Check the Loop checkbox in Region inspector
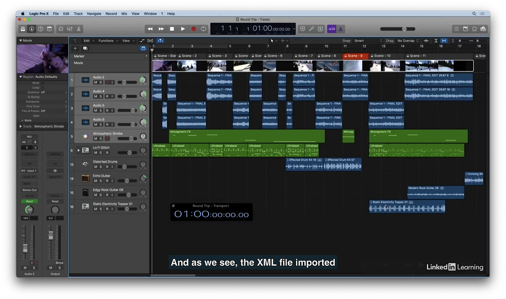Screen dimensions: 506x299 pos(43,87)
